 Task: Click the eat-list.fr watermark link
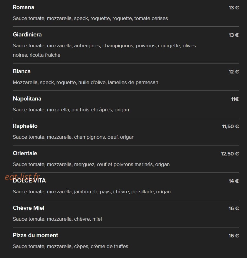point(22,177)
